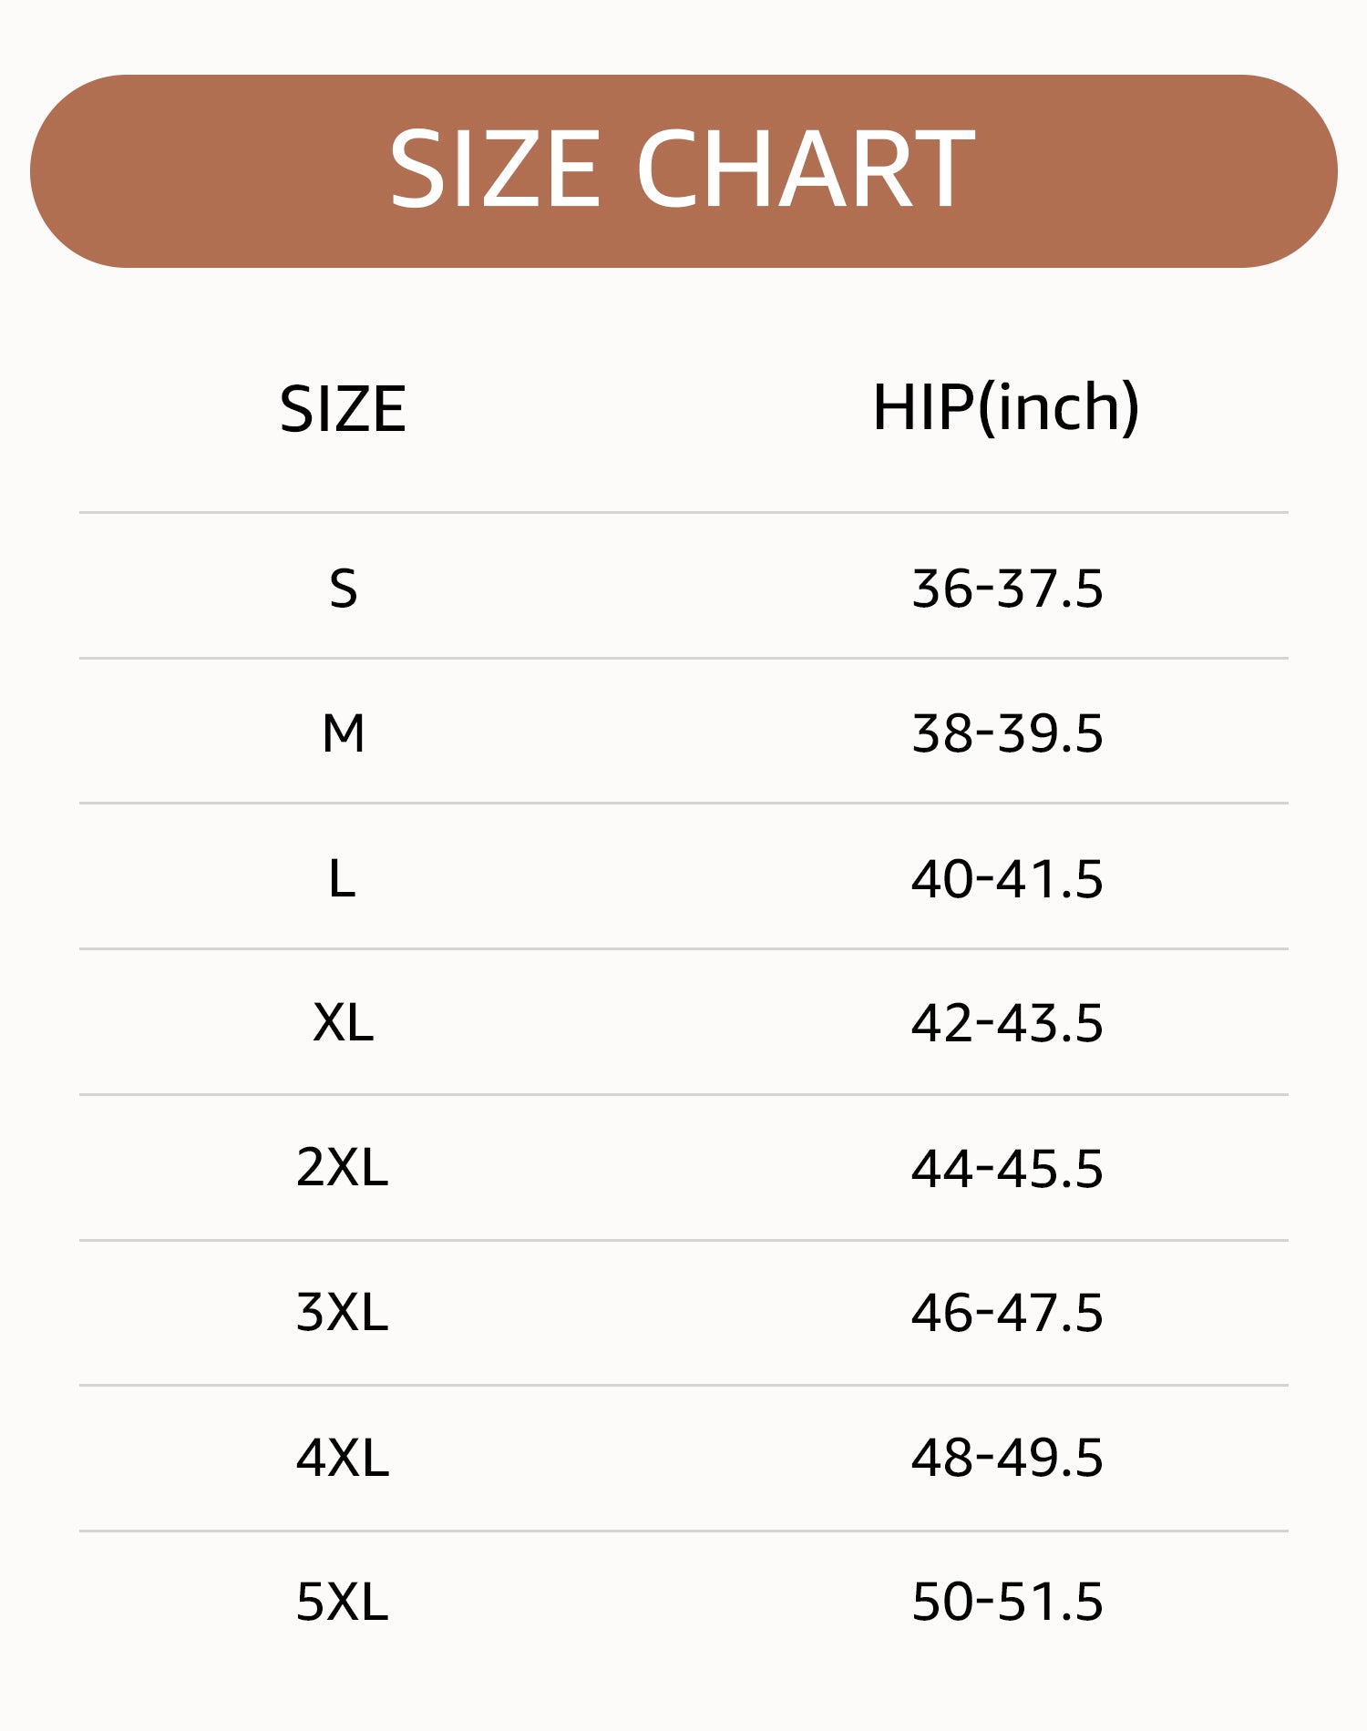Viewport: 1367px width, 1731px height.
Task: Click the L size label
Action: [x=342, y=879]
